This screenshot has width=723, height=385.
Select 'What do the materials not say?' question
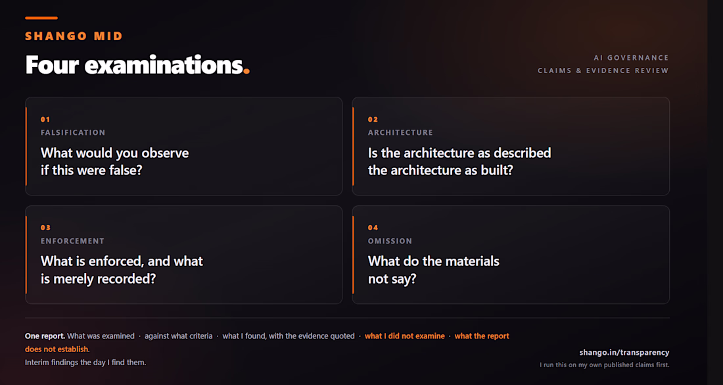click(x=433, y=270)
